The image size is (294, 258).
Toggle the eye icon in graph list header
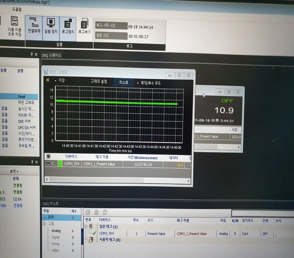pos(48,157)
